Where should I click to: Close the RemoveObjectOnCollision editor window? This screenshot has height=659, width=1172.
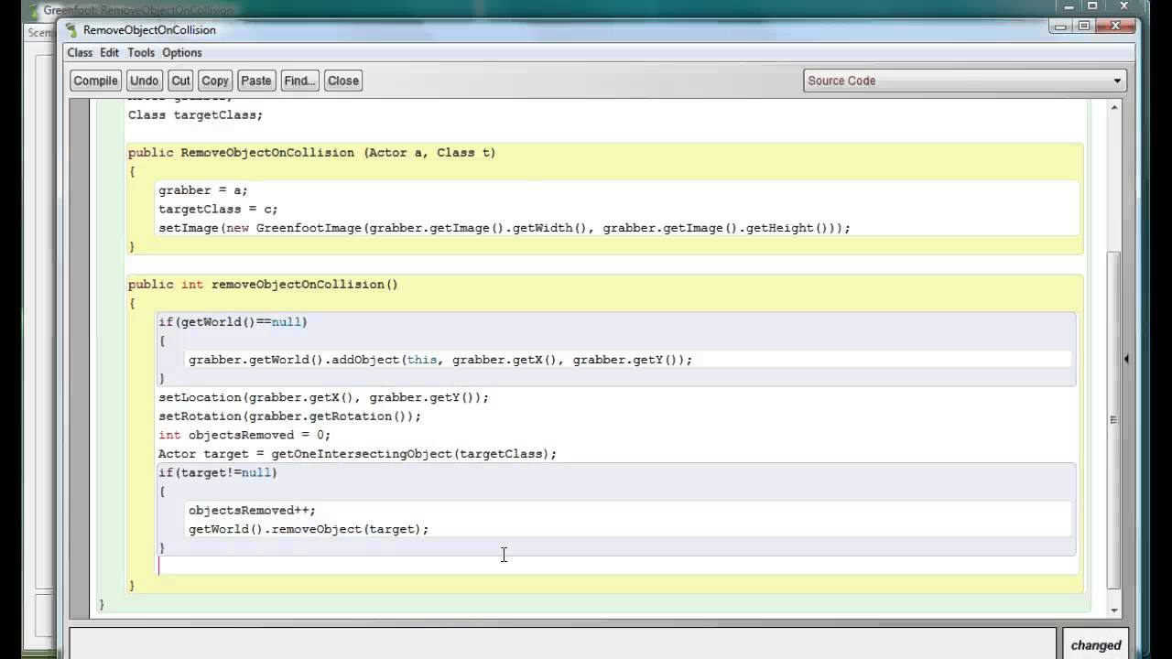click(x=1115, y=27)
